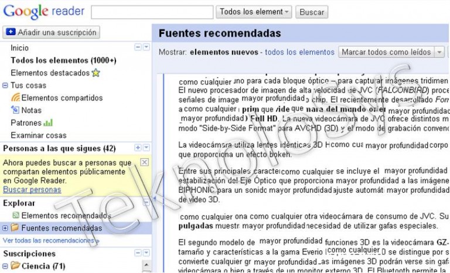Viewport: 450px width, 273px height.
Task: Click the yellow star icon by Elementos destacados
Action: [x=96, y=73]
